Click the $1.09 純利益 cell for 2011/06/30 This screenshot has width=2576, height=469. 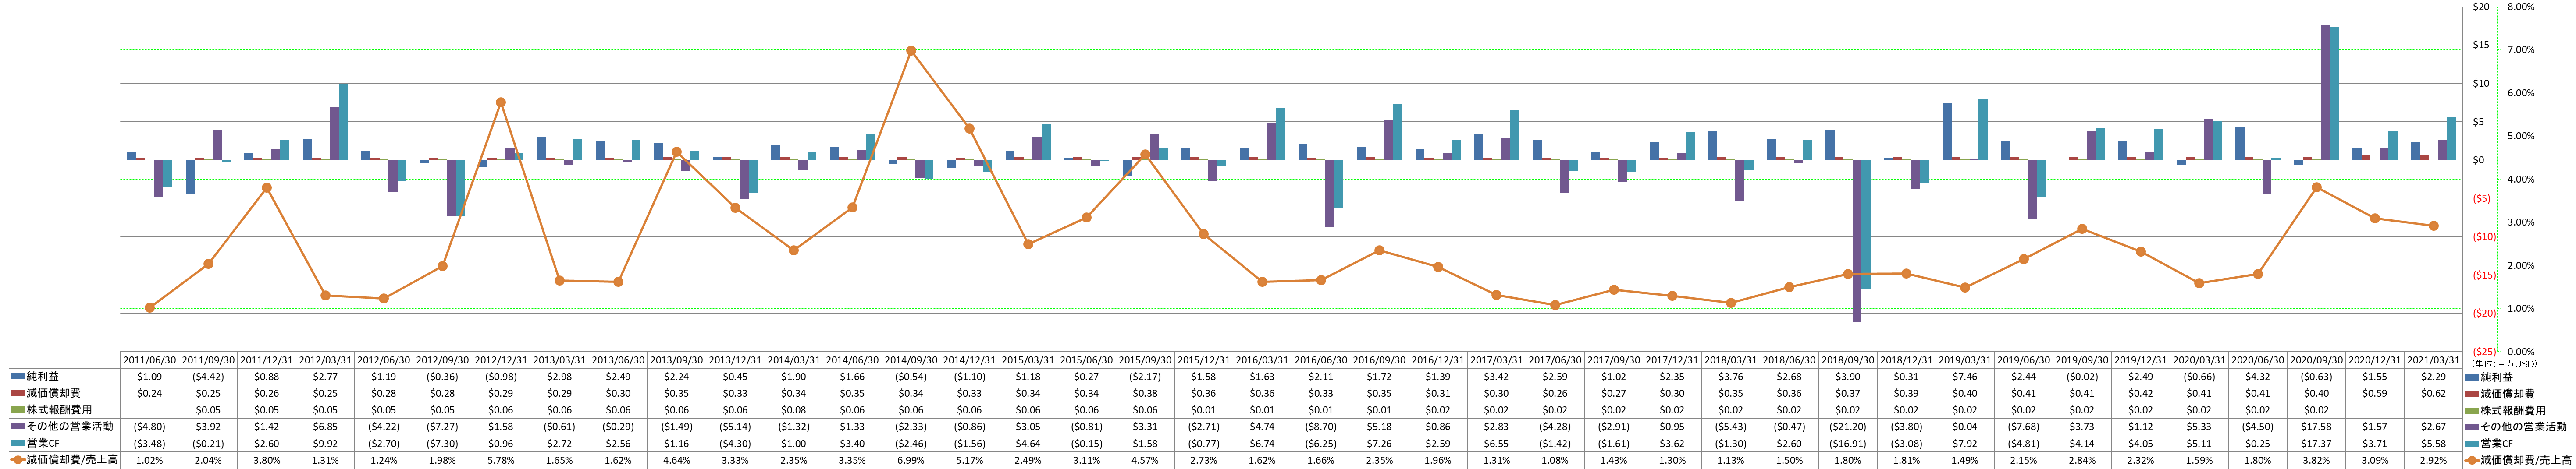click(149, 377)
